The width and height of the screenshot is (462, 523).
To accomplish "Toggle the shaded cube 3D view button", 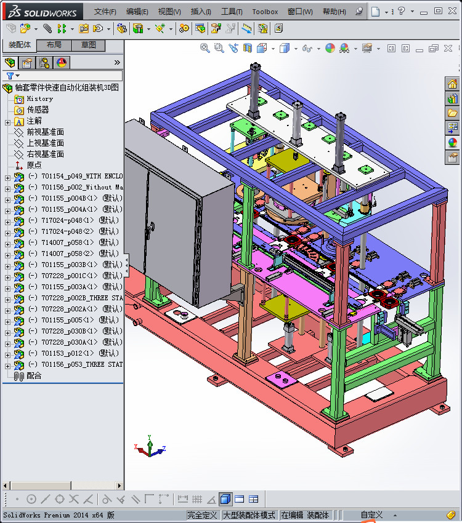I will coord(225,500).
